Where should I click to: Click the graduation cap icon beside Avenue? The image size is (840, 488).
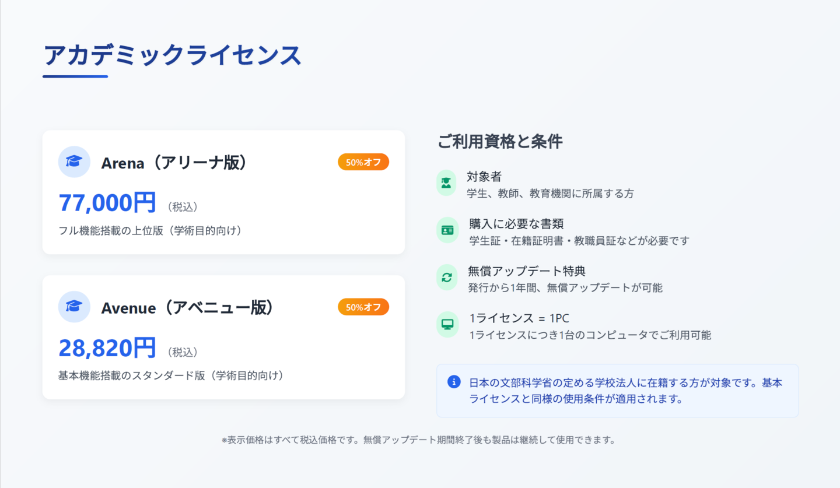(74, 307)
